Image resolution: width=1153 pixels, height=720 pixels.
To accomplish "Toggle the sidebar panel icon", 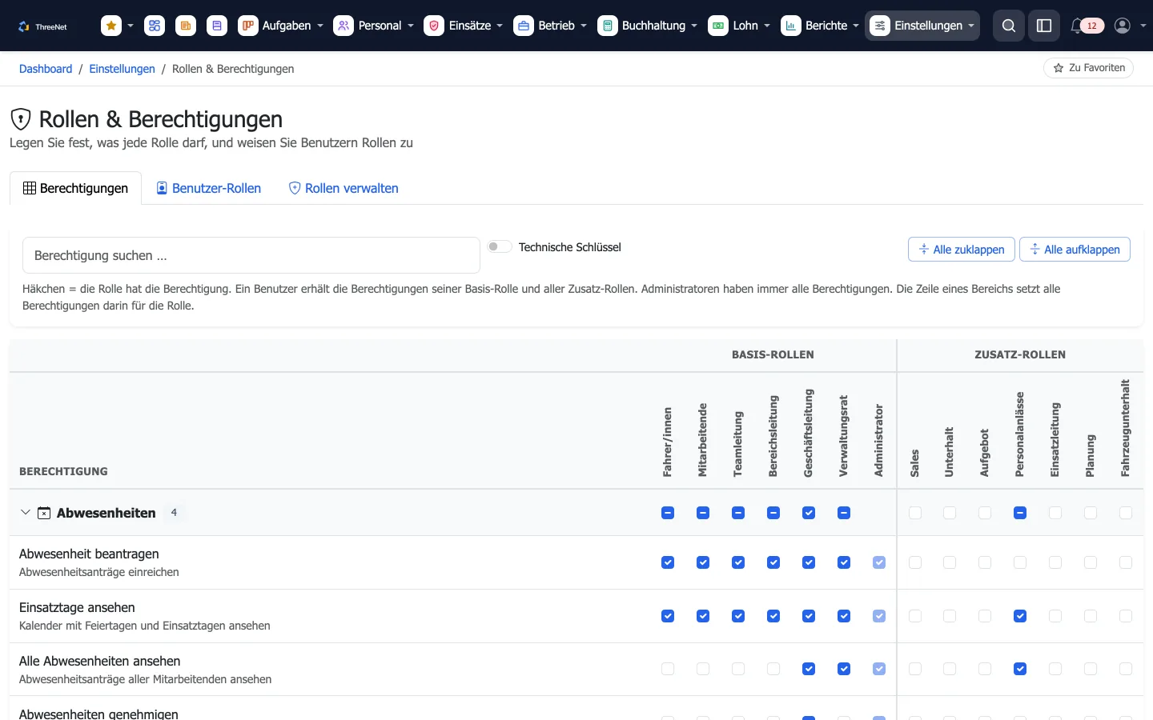I will pos(1044,26).
